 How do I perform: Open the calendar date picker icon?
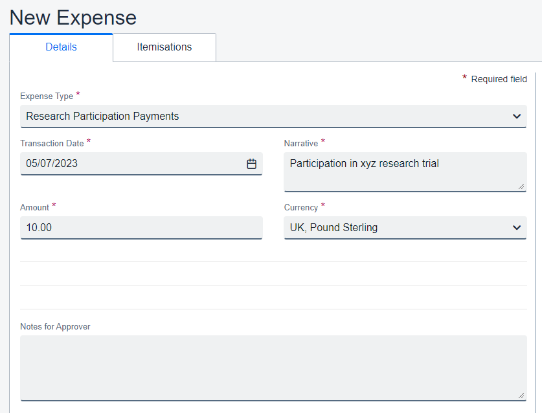pos(251,164)
